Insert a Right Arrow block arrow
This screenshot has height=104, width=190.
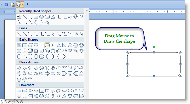click(19, 68)
